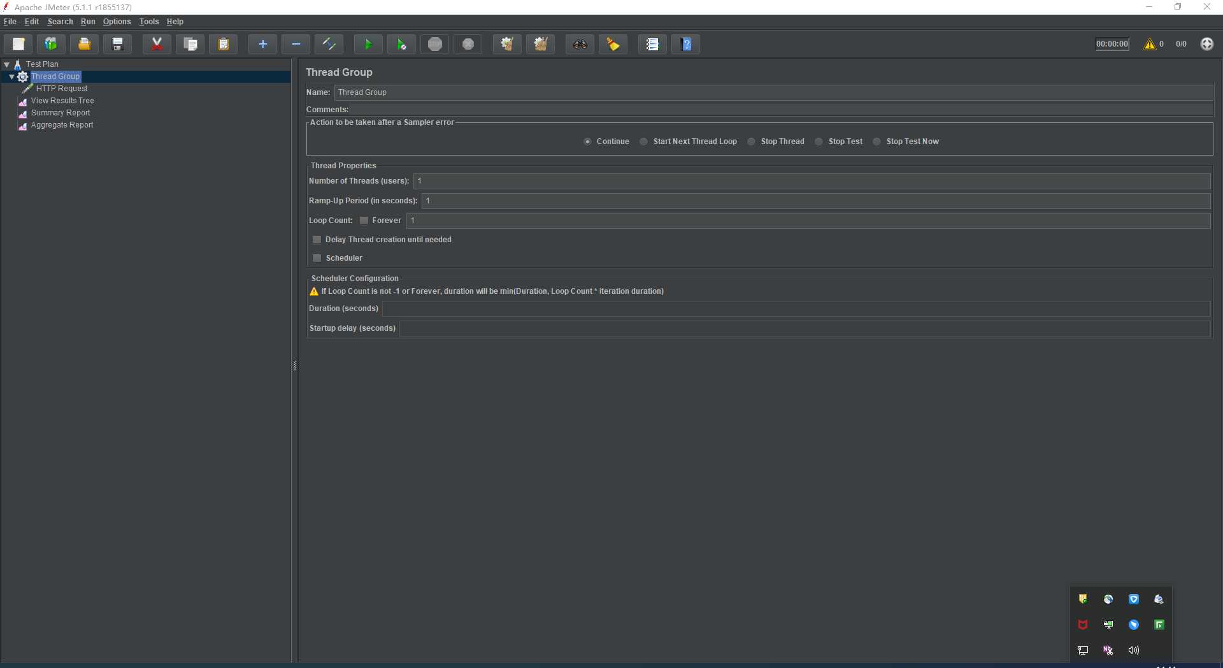Click the remote engines status icon

tap(1207, 44)
